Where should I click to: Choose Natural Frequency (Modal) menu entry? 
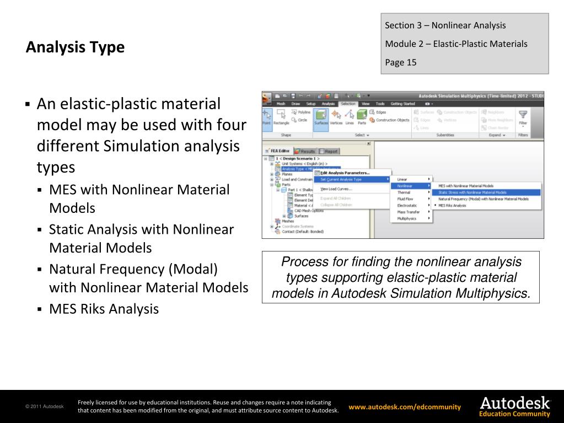pyautogui.click(x=487, y=199)
